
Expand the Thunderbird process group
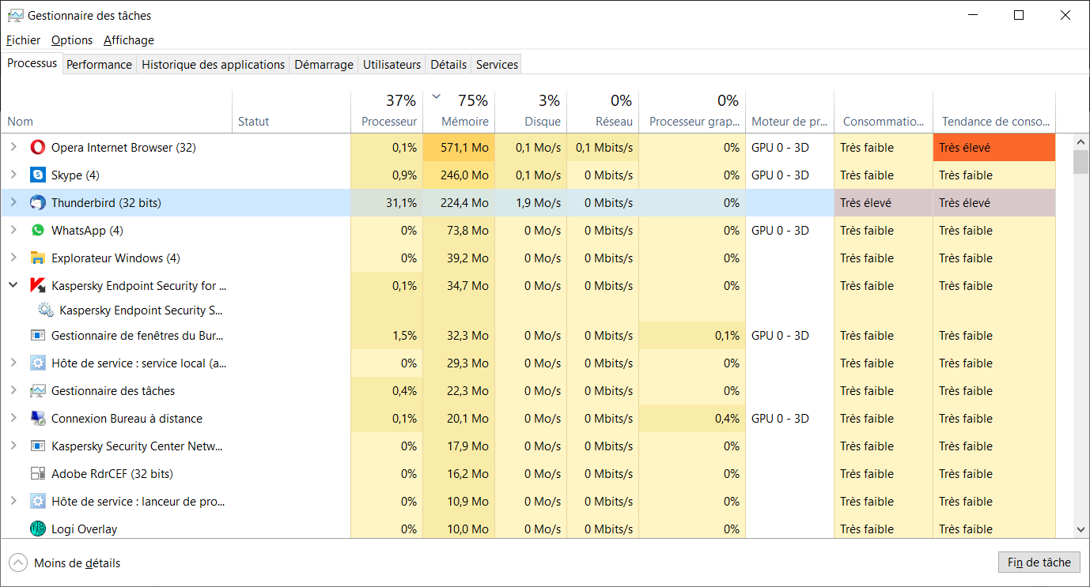tap(13, 203)
